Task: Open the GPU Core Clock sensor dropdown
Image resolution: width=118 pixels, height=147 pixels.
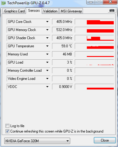Action: pyautogui.click(x=47, y=22)
